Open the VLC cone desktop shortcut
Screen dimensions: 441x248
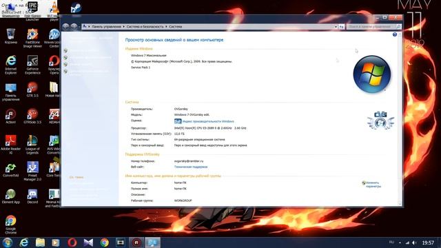54,11
